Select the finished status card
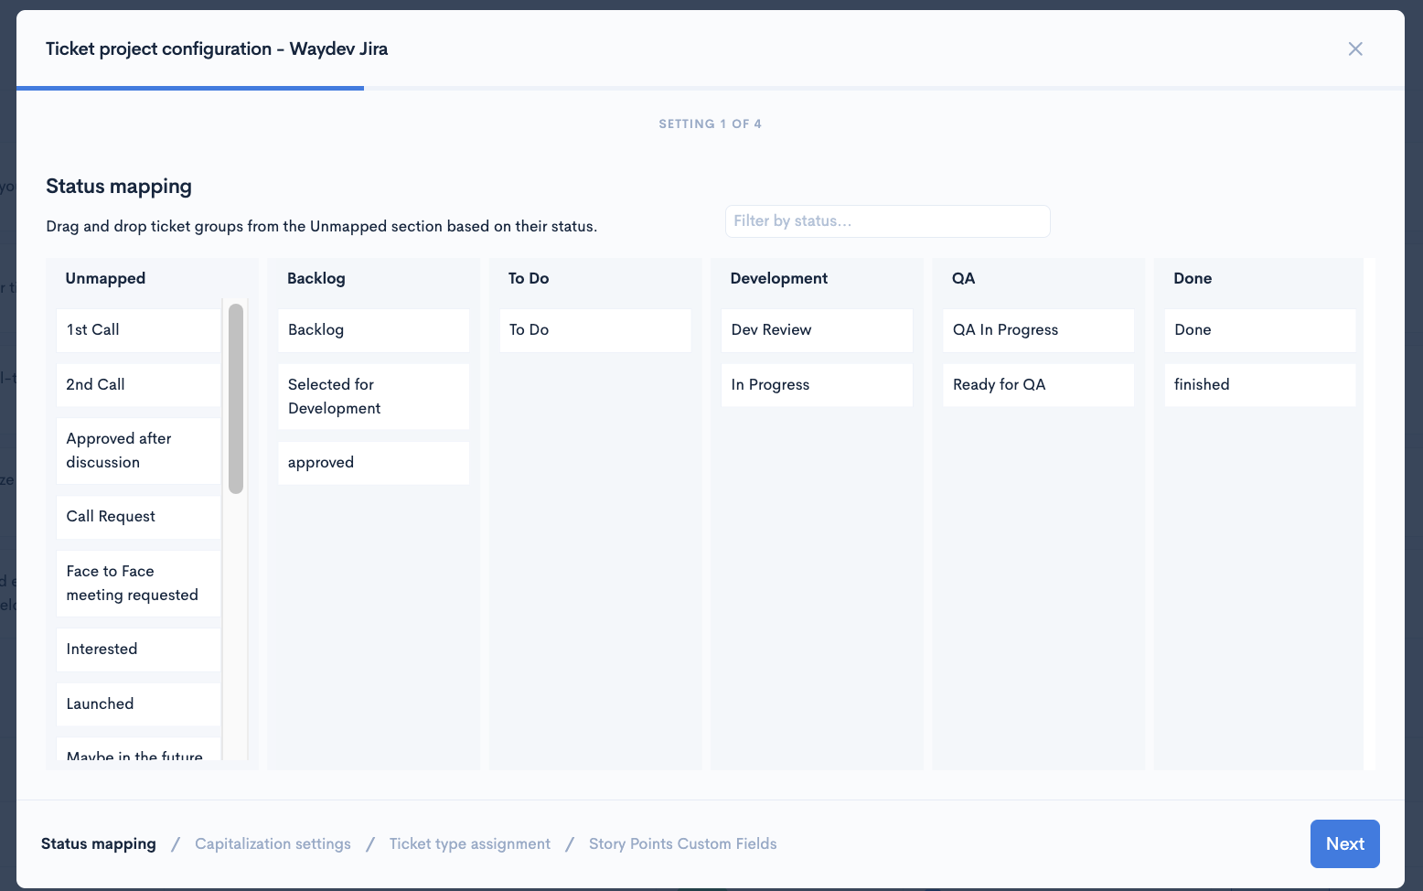The width and height of the screenshot is (1423, 891). coord(1259,385)
